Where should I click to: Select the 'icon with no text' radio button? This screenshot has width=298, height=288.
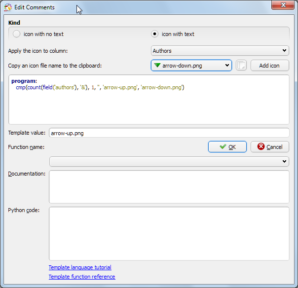(x=17, y=34)
